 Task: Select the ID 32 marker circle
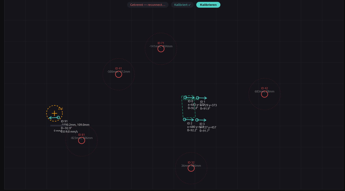point(191,168)
